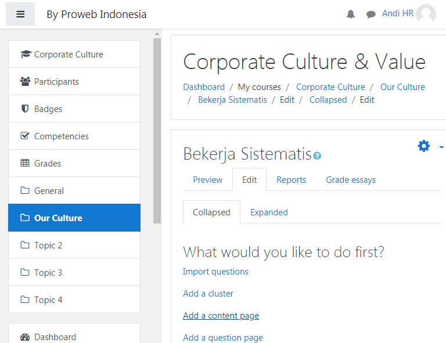Click the sidebar scrollbar thumb

157,131
